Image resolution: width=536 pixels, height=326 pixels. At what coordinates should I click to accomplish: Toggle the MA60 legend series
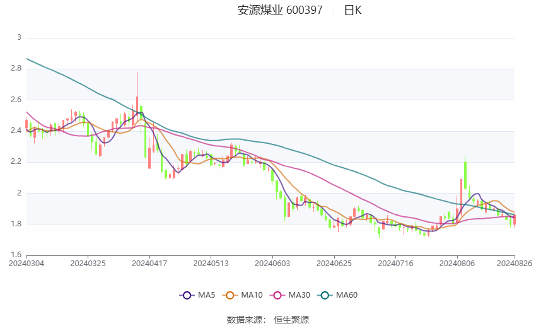337,295
